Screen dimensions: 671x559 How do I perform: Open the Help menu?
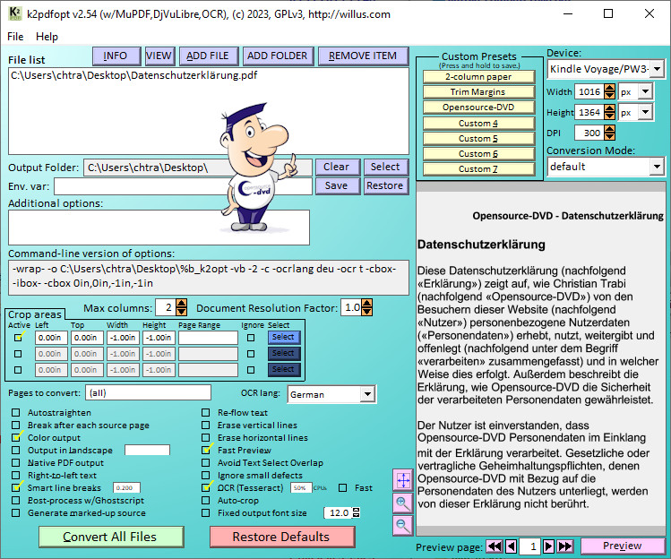coord(47,37)
